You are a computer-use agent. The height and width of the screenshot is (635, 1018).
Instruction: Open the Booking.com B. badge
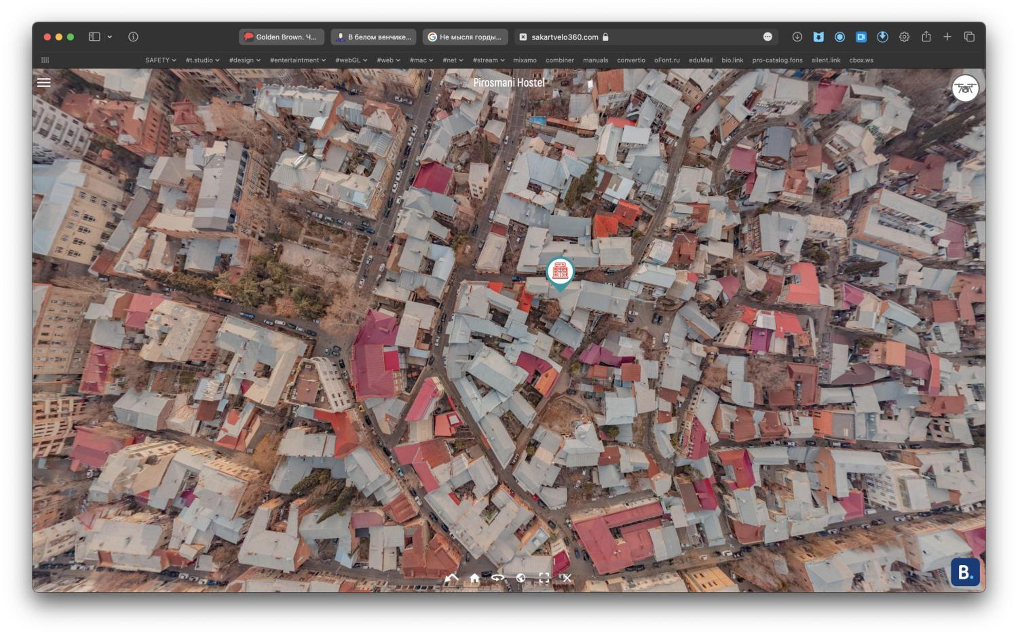(965, 572)
